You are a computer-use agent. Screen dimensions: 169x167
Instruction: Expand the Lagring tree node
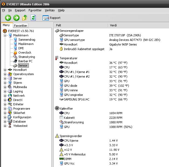pos(5,91)
